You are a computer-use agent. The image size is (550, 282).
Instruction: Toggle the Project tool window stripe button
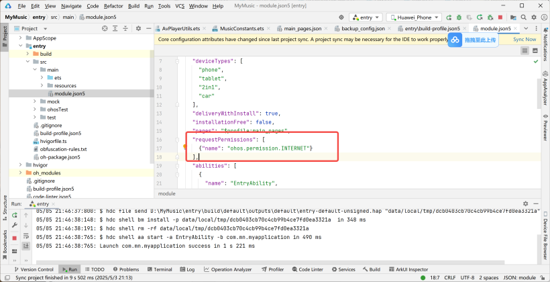pos(5,36)
